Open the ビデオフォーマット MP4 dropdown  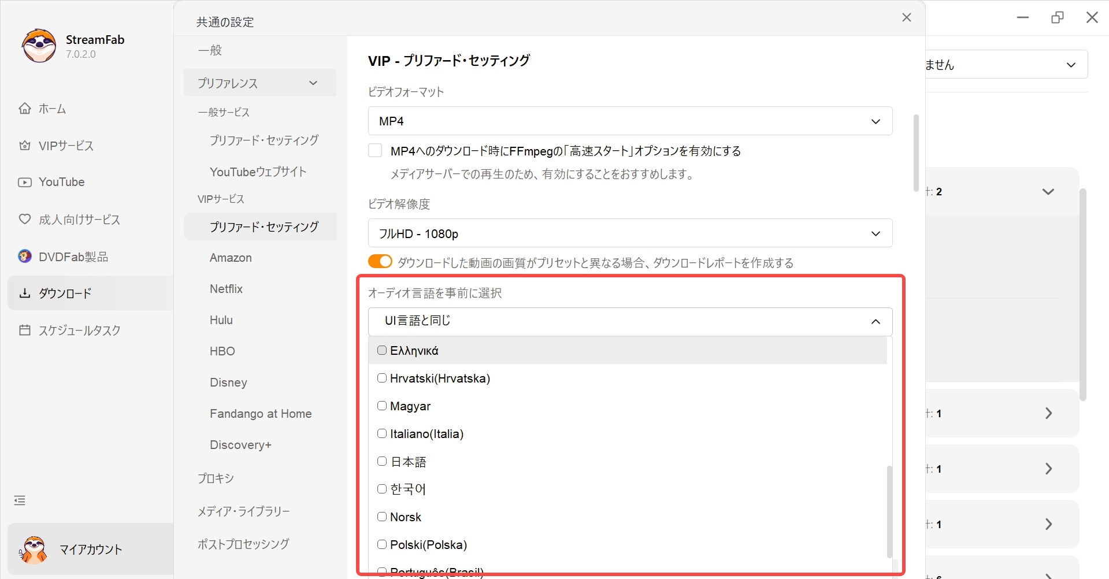(630, 121)
